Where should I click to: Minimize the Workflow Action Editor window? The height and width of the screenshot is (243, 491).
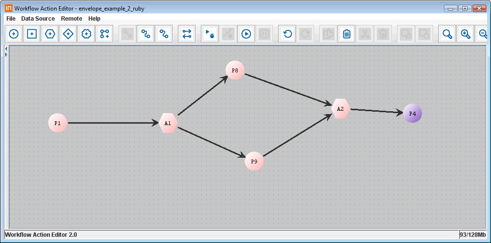(451, 9)
